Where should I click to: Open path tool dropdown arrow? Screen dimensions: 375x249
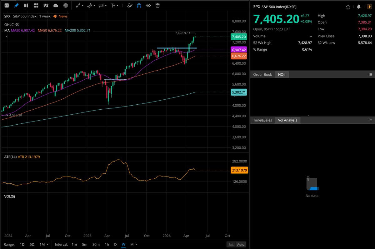94,6
